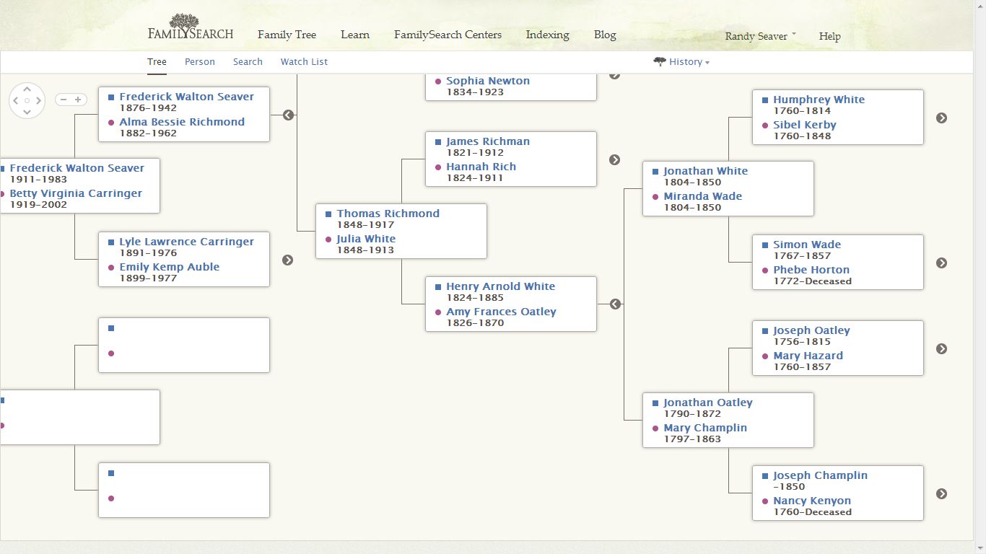The image size is (986, 554).
Task: Click the tree icon beside History
Action: [659, 62]
